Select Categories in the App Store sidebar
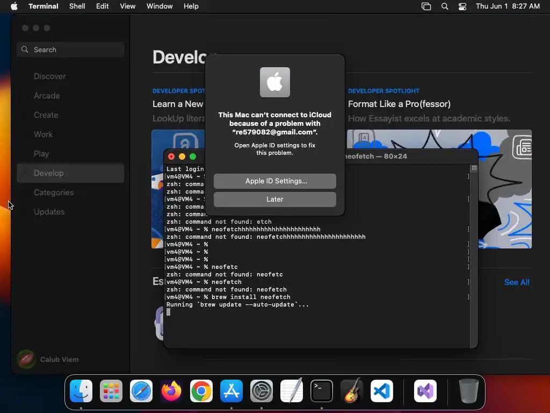550x413 pixels. [70, 193]
